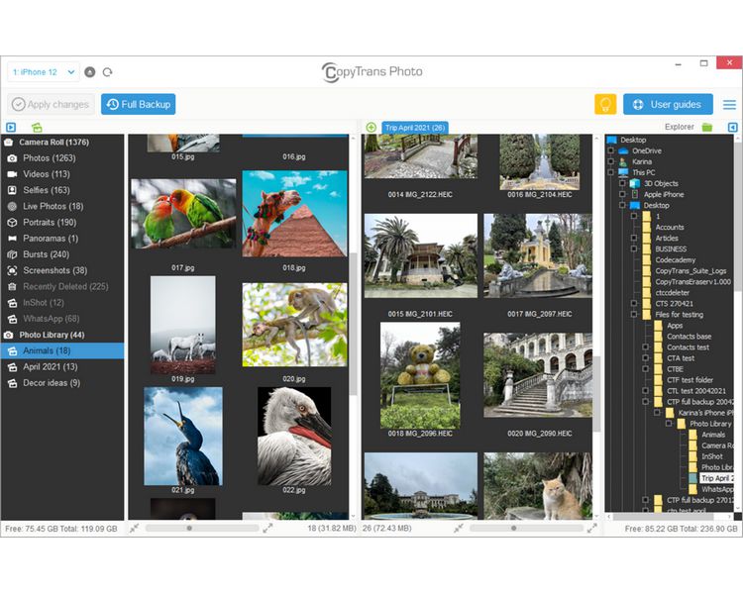Image resolution: width=743 pixels, height=594 pixels.
Task: Click the green create new album icon
Action: coord(37,127)
